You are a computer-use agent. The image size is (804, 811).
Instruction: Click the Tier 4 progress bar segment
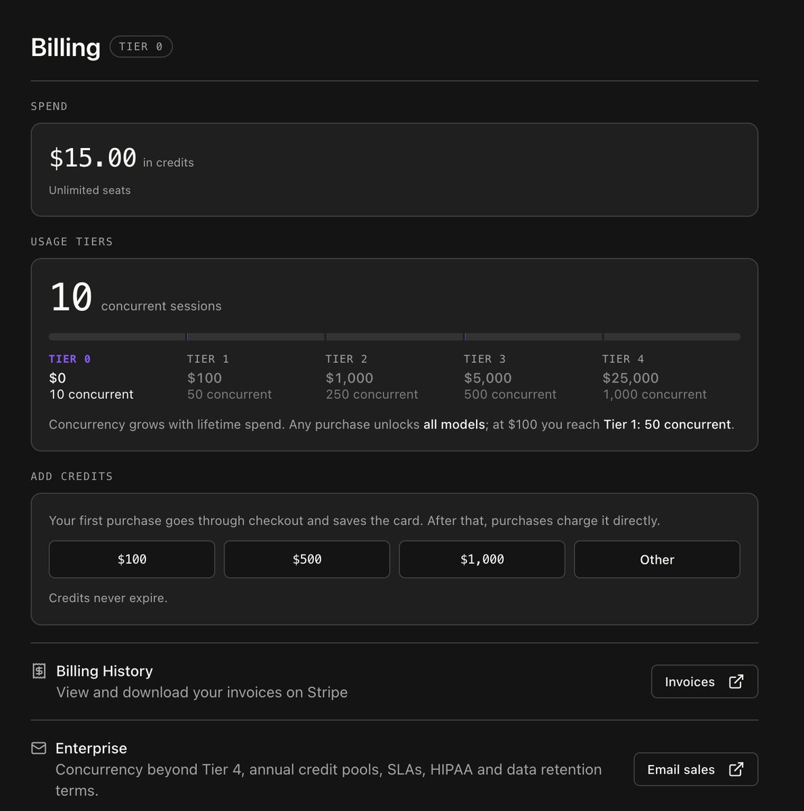(x=672, y=337)
